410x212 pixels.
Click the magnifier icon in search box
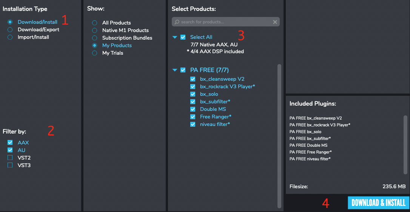pos(177,22)
